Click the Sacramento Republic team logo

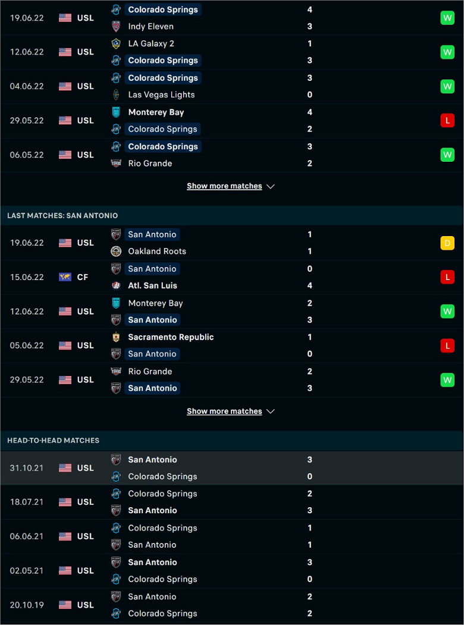116,337
